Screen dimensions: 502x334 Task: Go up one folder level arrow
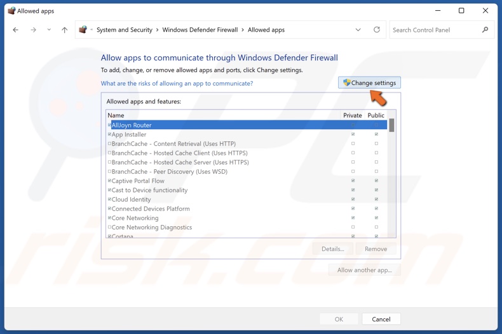tap(64, 30)
